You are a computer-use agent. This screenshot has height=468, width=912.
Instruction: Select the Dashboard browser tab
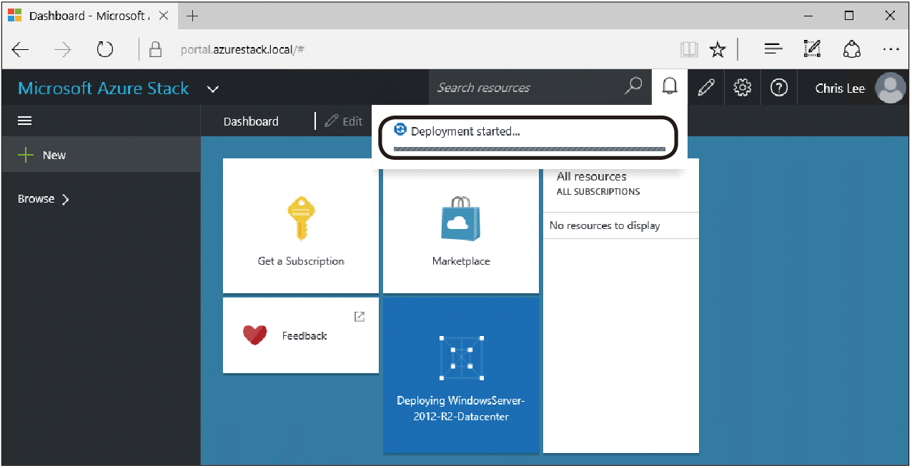point(88,16)
